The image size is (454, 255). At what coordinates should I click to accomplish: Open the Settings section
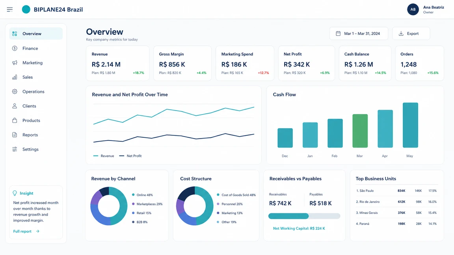click(36, 149)
